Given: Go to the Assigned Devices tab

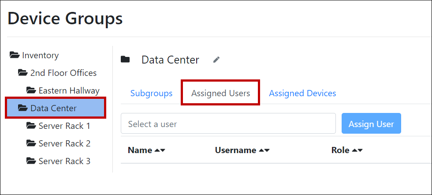Looking at the screenshot, I should pyautogui.click(x=302, y=93).
